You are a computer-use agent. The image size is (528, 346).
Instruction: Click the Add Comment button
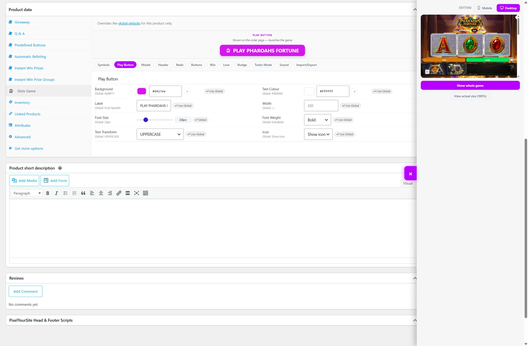pyautogui.click(x=26, y=291)
